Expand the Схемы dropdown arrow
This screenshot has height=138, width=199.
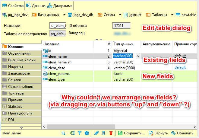coord(120,15)
